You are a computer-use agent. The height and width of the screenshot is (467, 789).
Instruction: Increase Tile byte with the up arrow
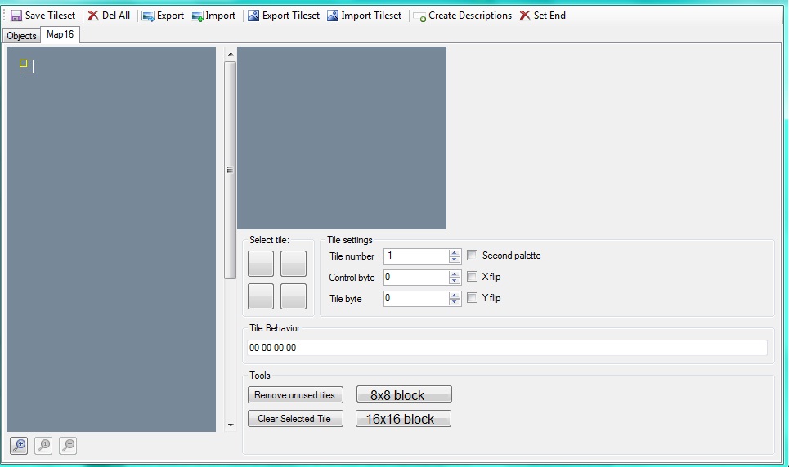(455, 295)
